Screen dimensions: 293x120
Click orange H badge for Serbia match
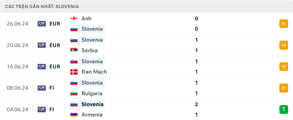[x=284, y=45]
